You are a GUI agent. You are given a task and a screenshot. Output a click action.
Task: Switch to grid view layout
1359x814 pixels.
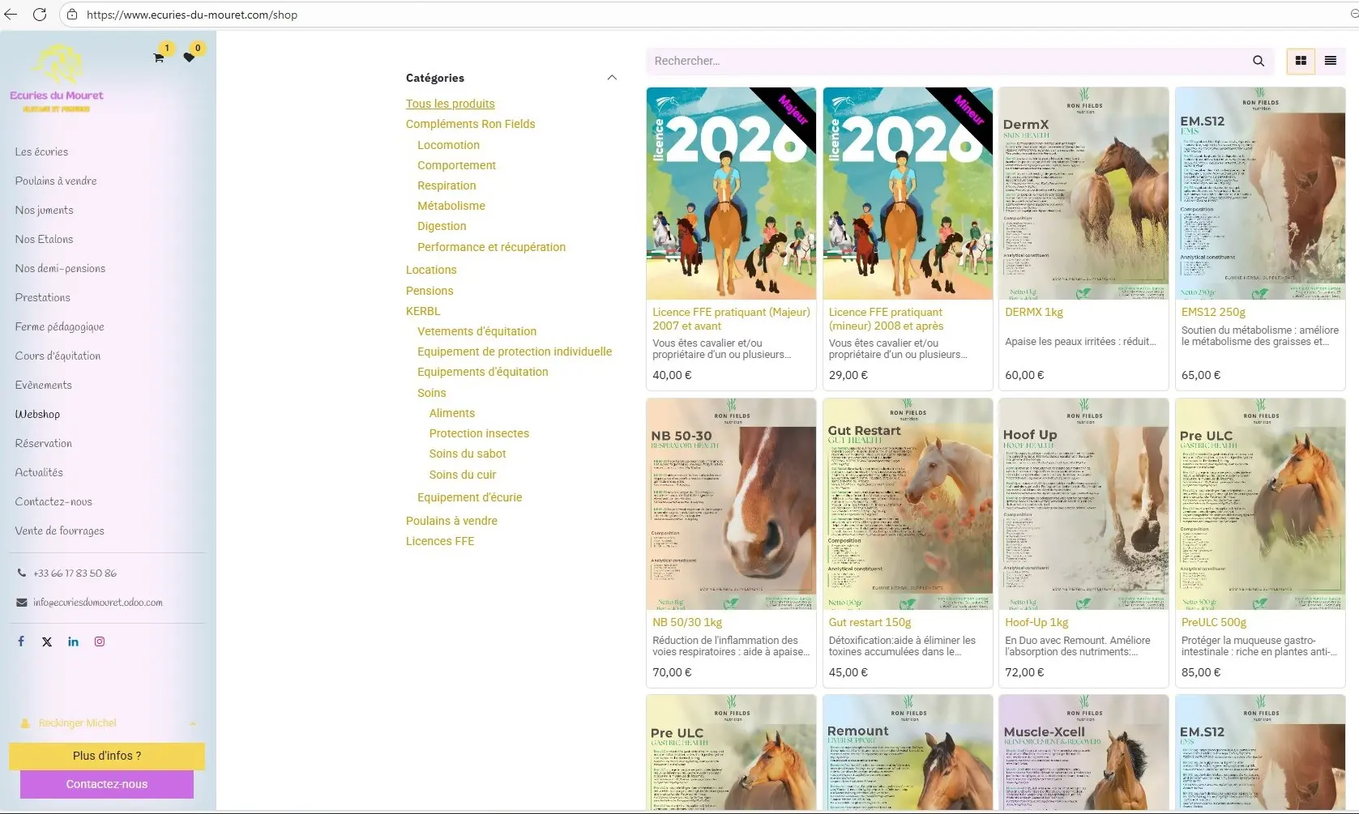click(1301, 61)
